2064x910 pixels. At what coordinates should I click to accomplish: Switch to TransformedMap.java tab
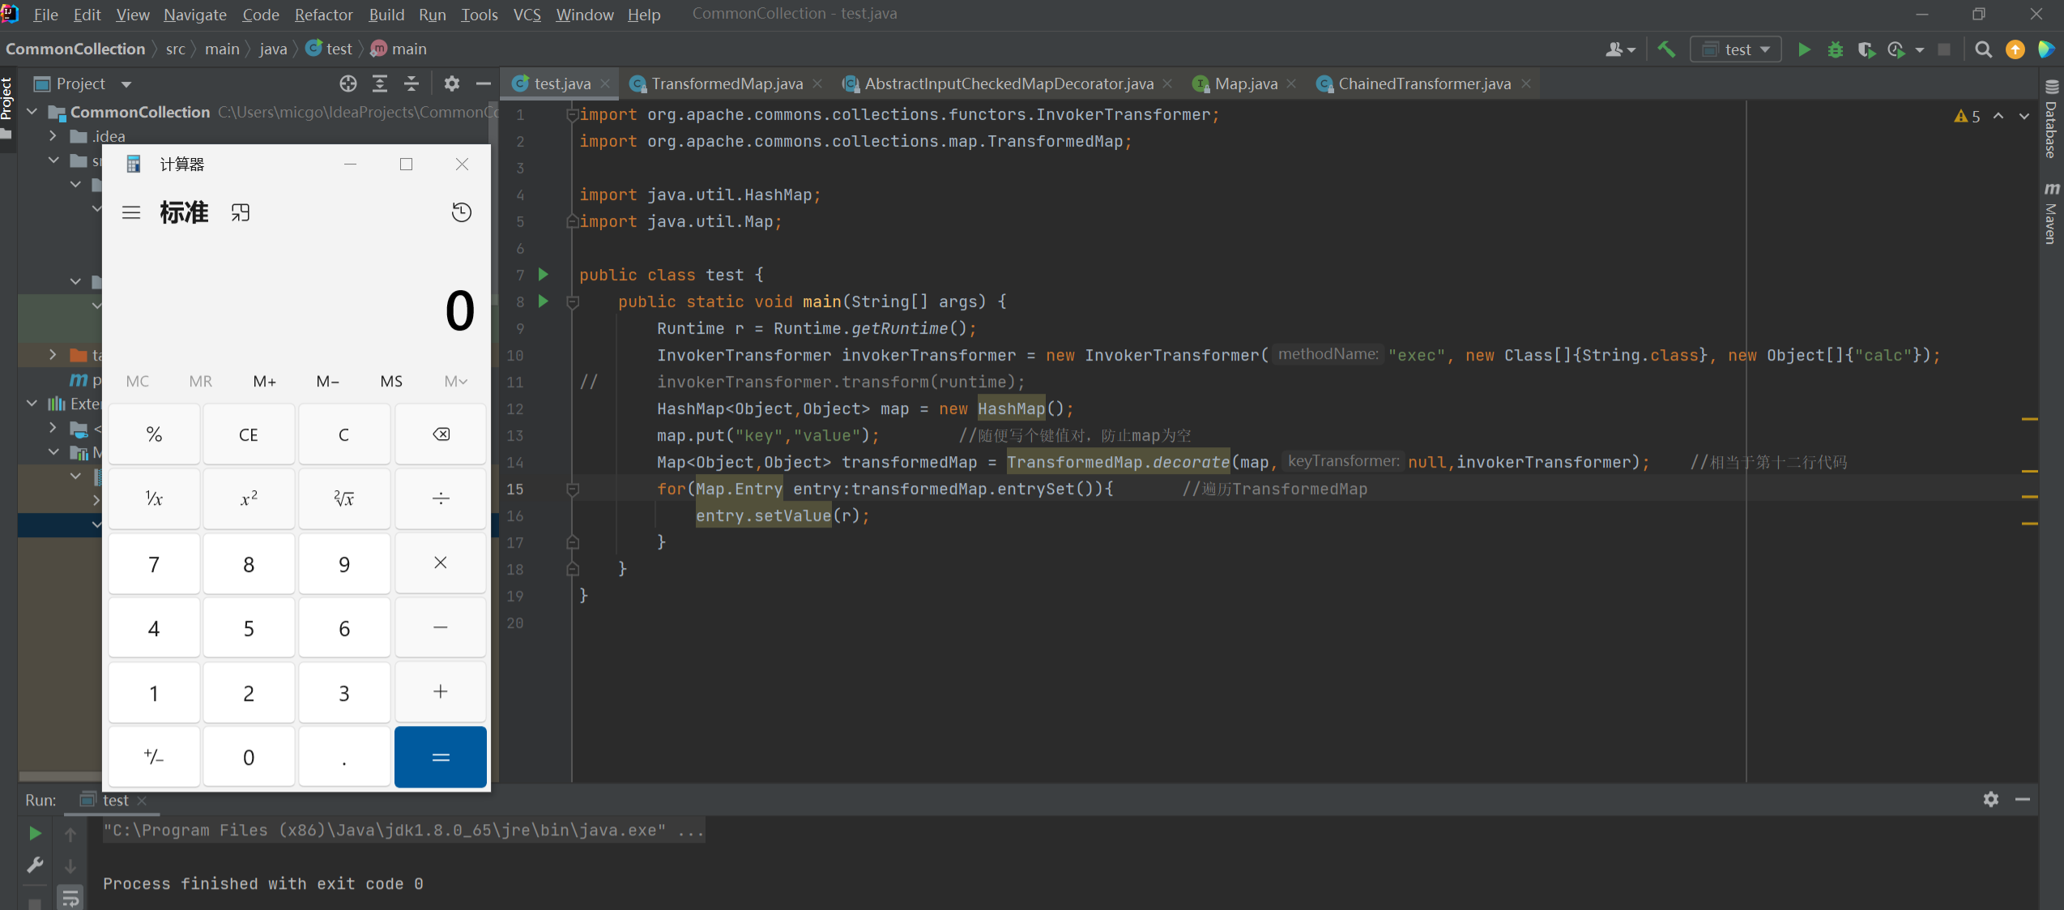coord(727,83)
